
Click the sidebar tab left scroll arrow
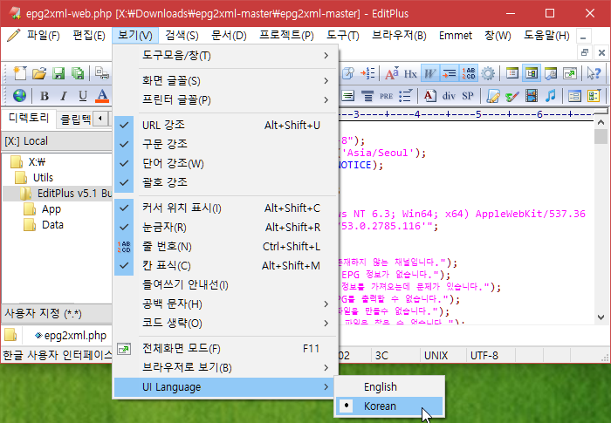[100, 118]
